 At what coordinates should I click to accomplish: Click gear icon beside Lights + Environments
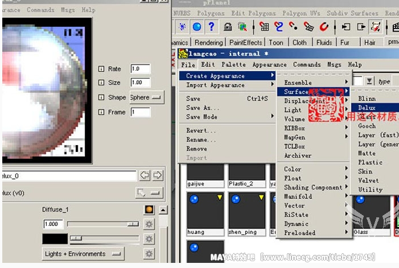pyautogui.click(x=149, y=254)
